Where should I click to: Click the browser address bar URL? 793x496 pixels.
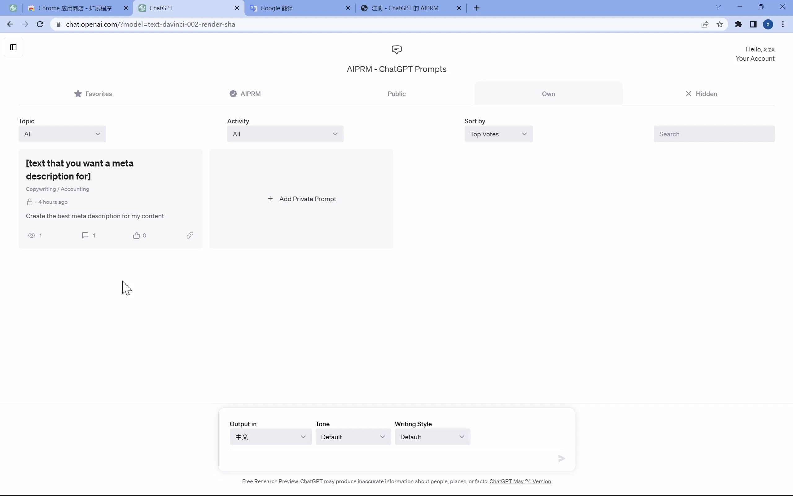pos(151,24)
